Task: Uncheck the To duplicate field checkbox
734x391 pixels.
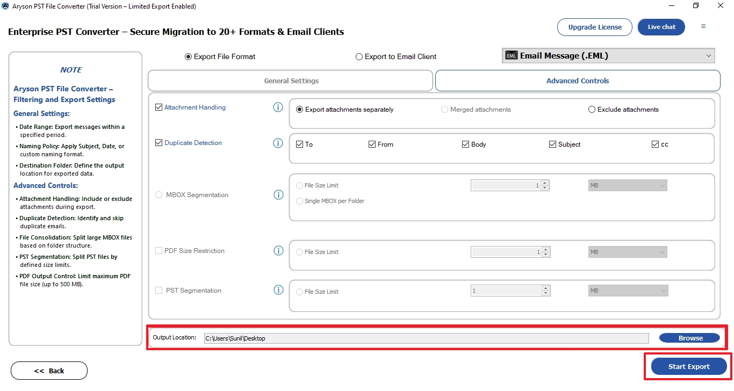Action: point(300,144)
